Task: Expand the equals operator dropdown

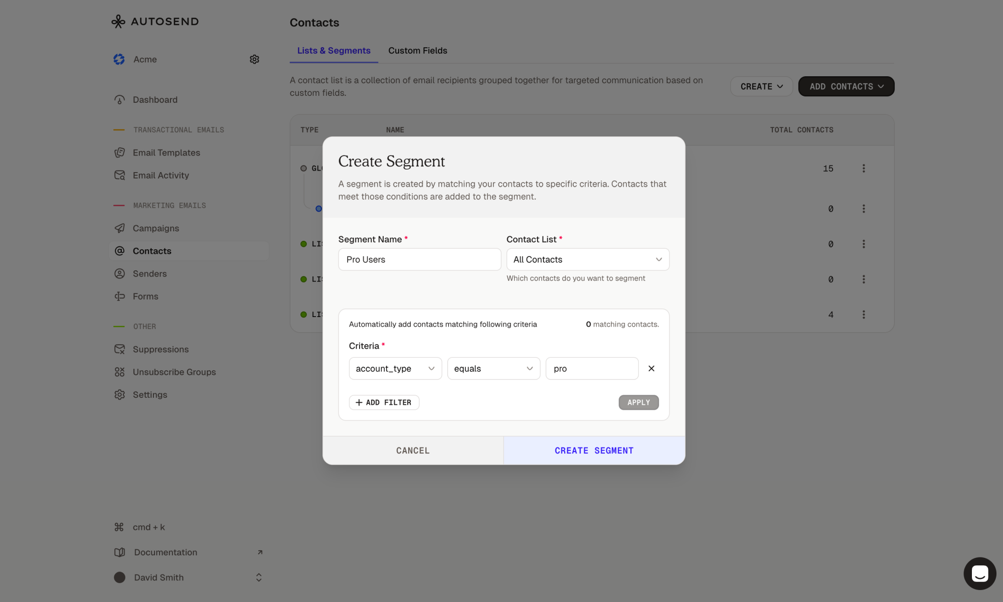Action: pyautogui.click(x=493, y=368)
